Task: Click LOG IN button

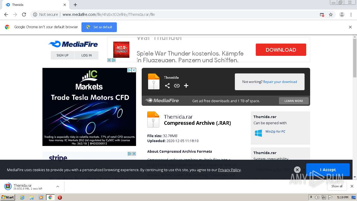Action: 86,55
